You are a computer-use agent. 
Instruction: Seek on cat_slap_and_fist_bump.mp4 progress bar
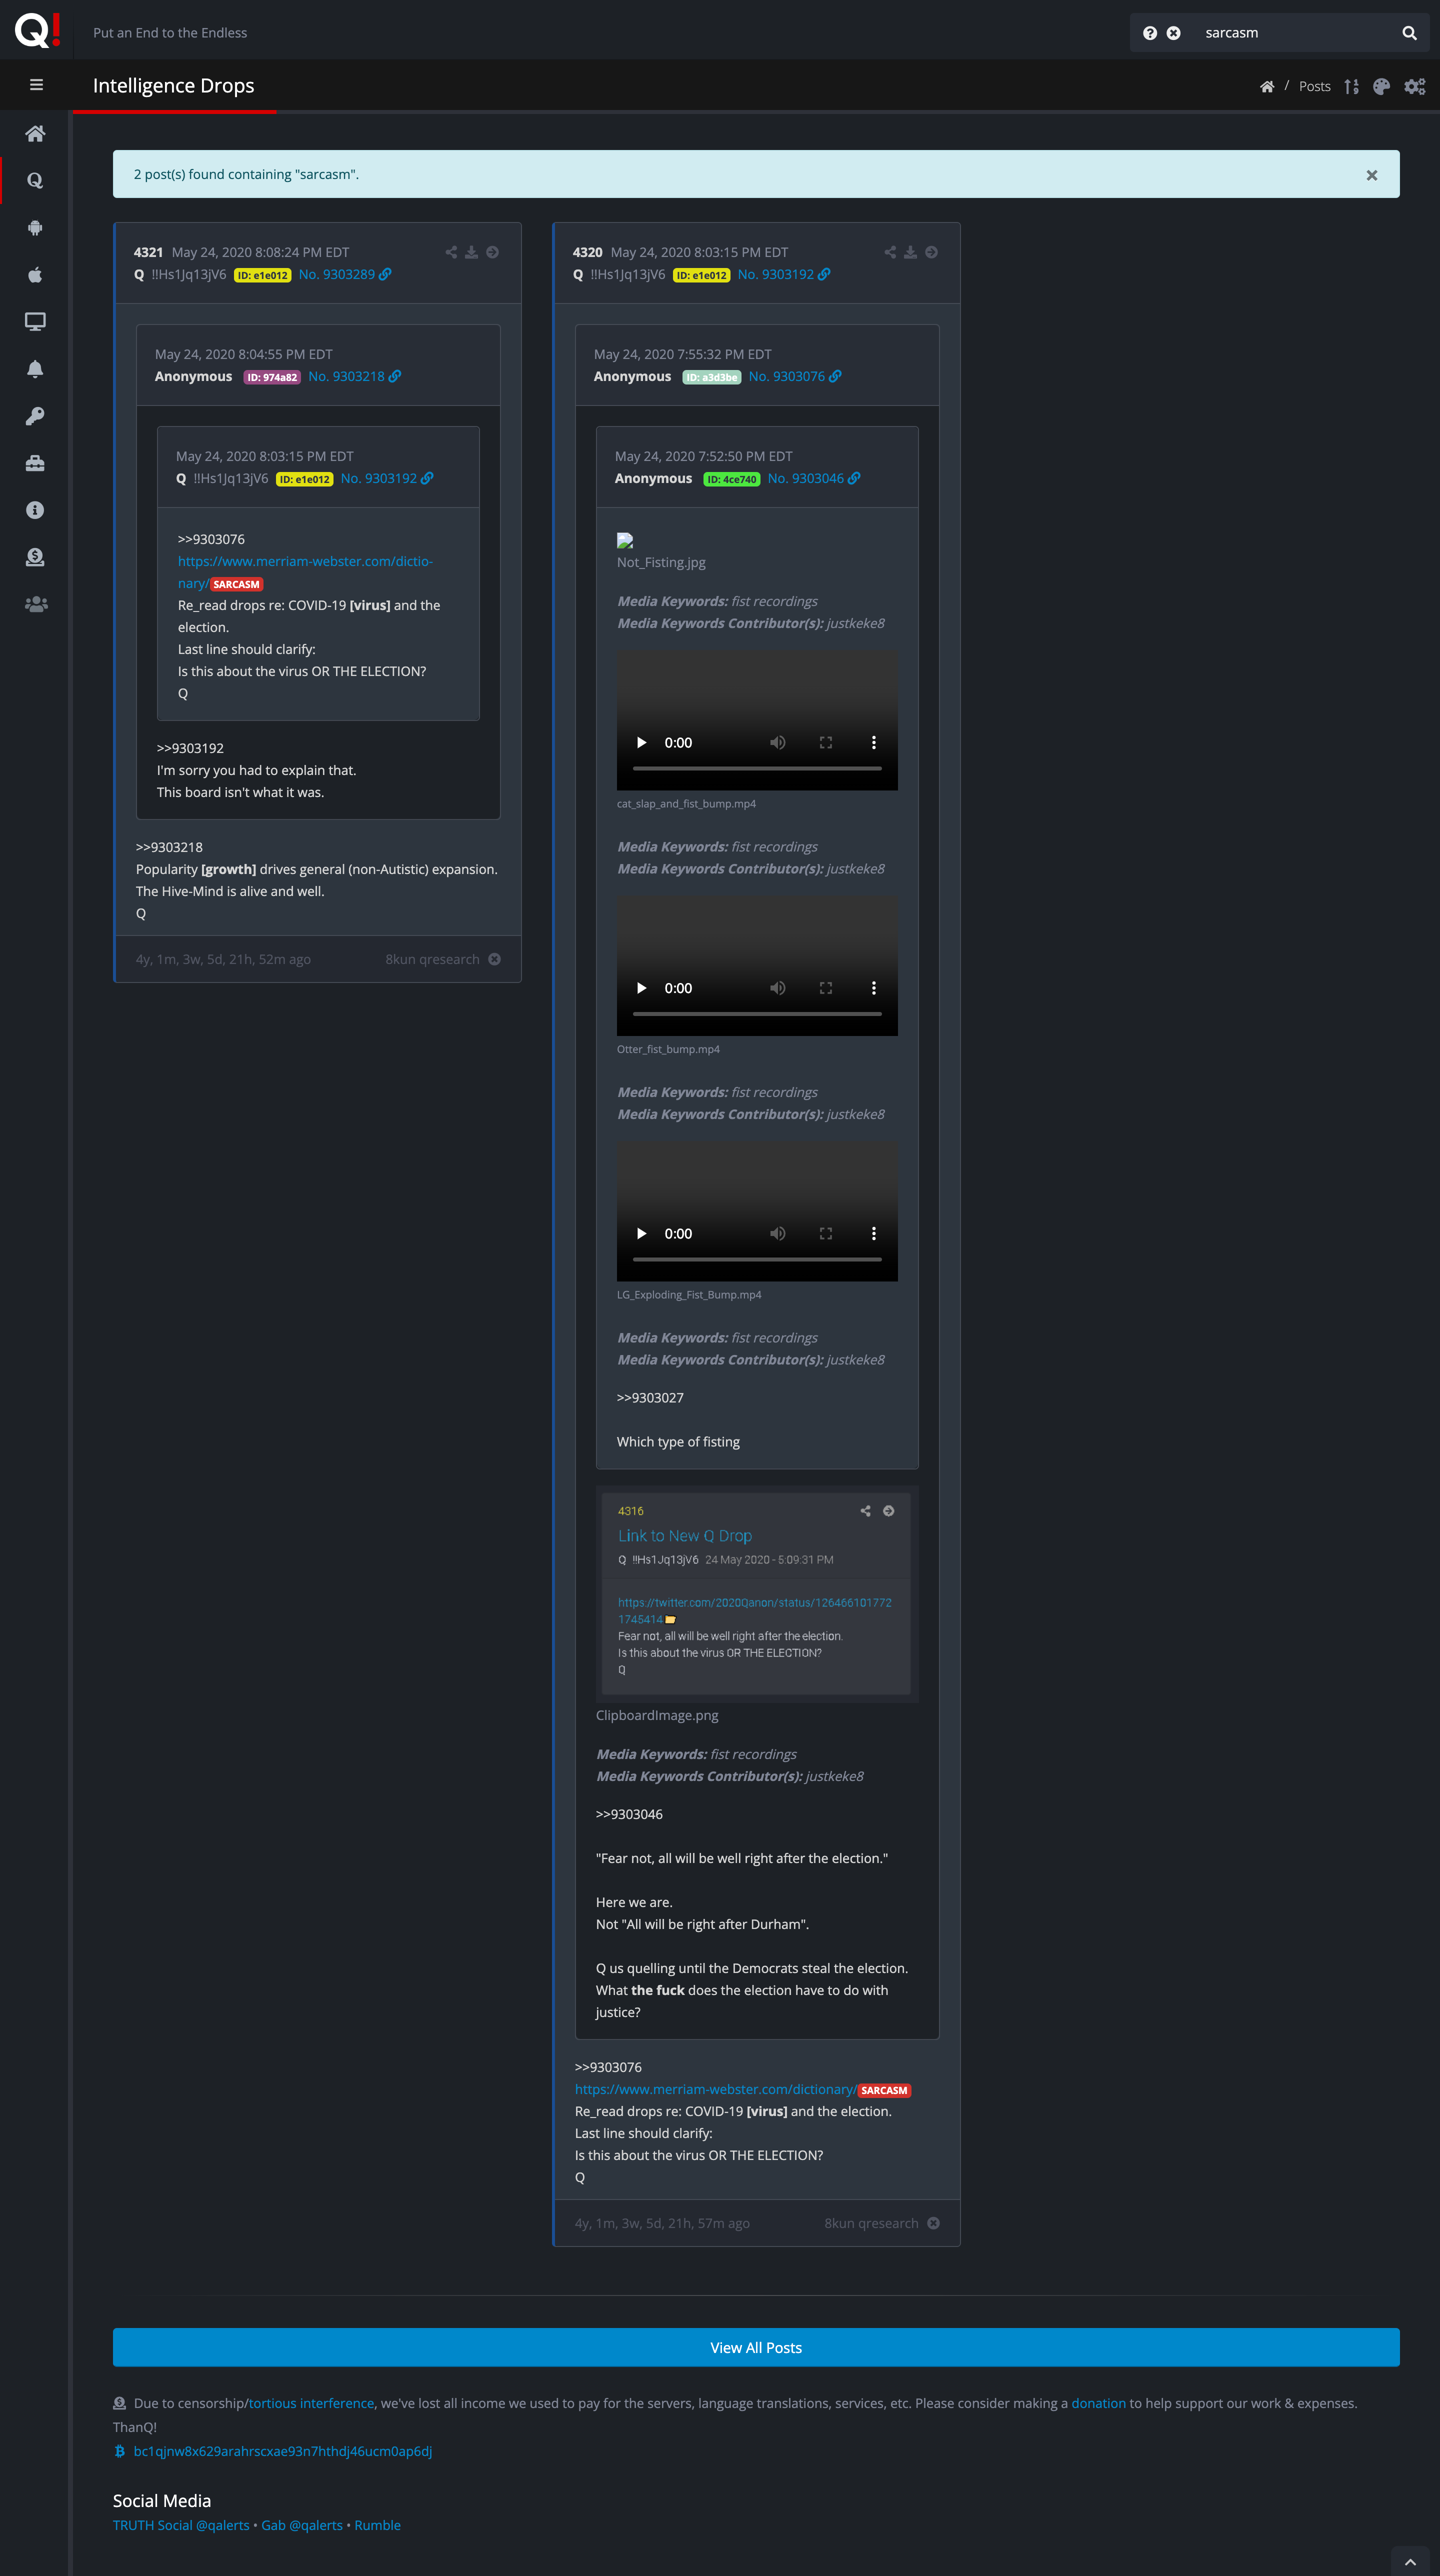[x=757, y=768]
